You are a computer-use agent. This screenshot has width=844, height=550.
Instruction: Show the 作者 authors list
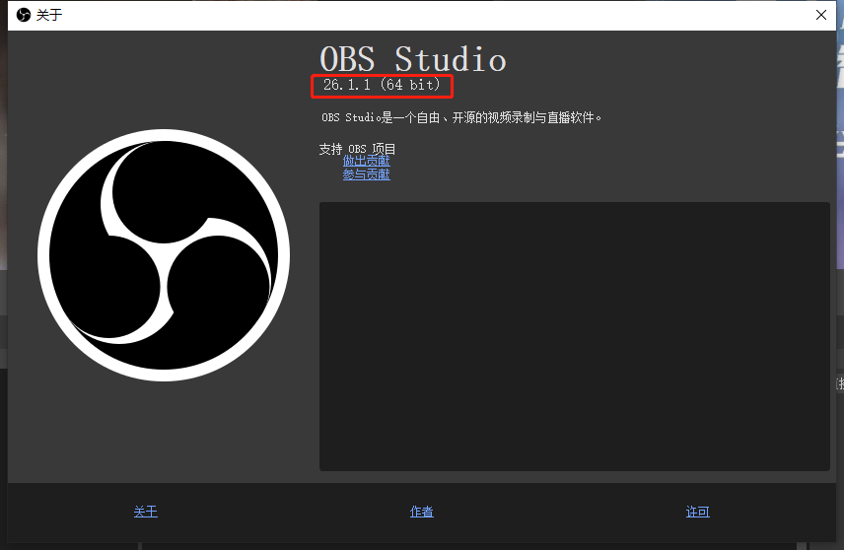[x=421, y=512]
